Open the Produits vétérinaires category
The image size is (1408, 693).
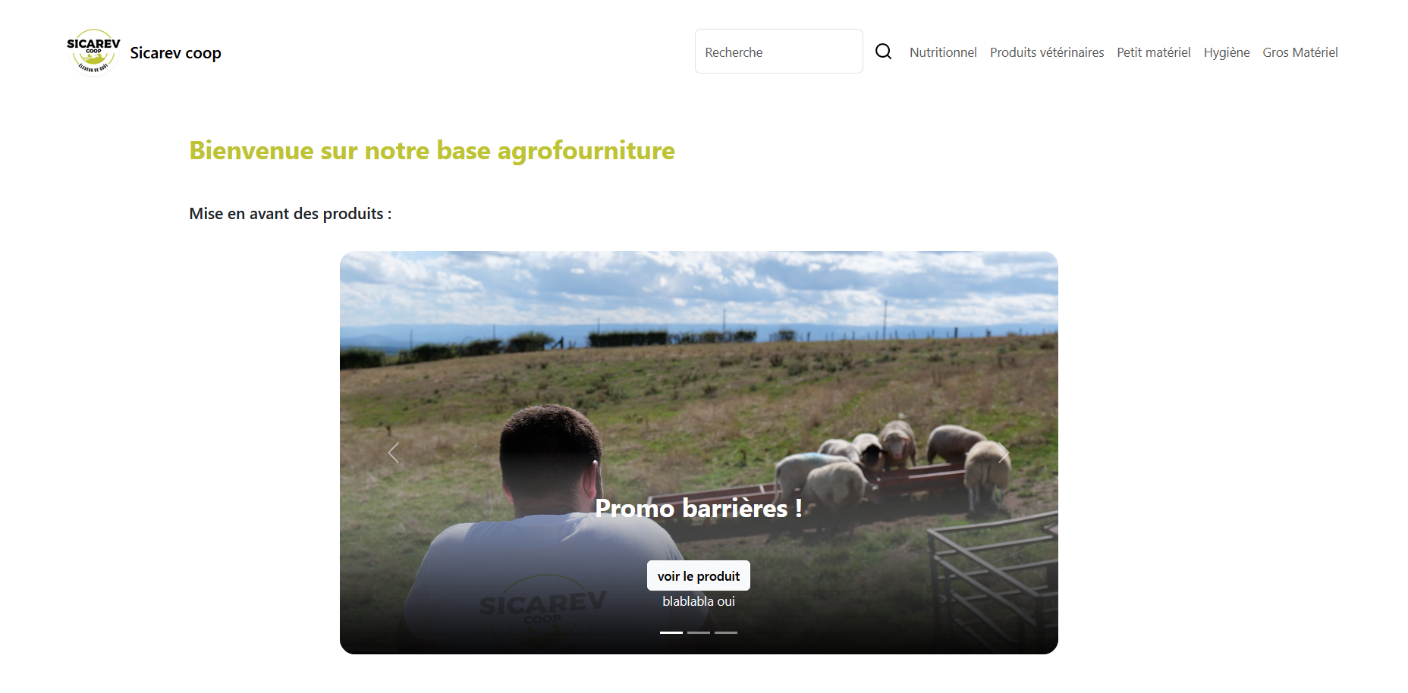coord(1047,52)
